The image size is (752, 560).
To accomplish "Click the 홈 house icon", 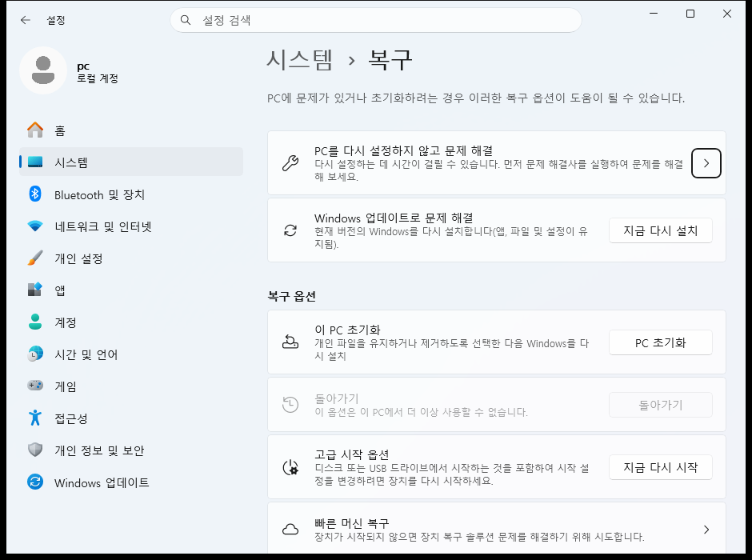I will click(x=35, y=130).
